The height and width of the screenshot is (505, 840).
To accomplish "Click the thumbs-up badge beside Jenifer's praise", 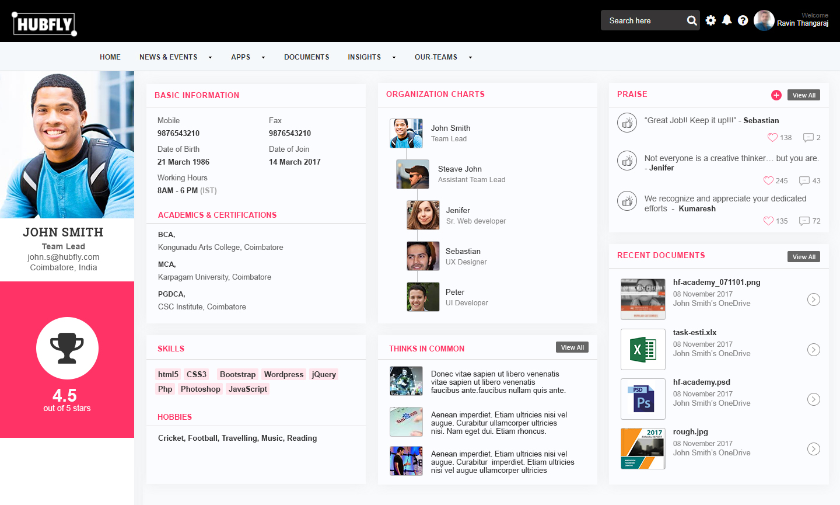I will point(627,161).
